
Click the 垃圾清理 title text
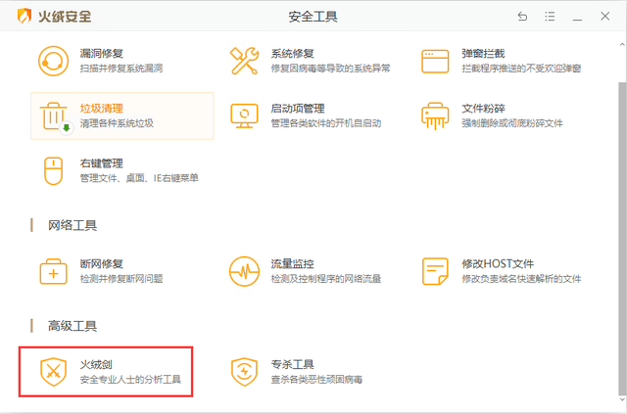click(x=101, y=109)
